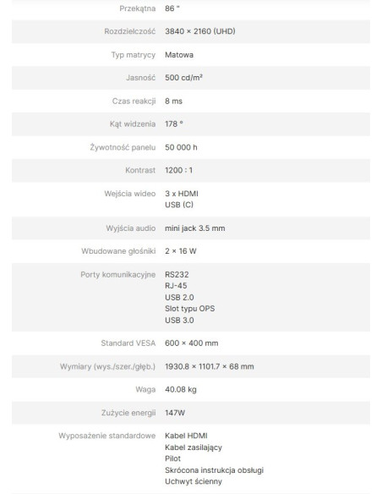Click the Czas reakcji 8 ms value

tap(173, 102)
